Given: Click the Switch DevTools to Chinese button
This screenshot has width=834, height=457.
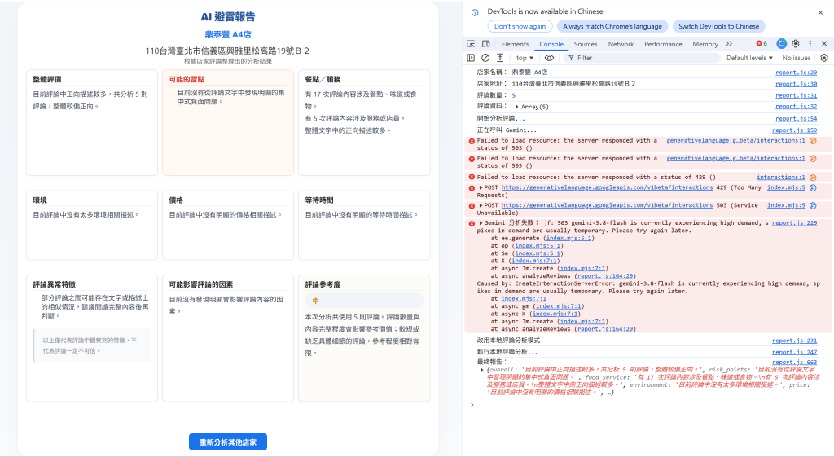Looking at the screenshot, I should (718, 26).
